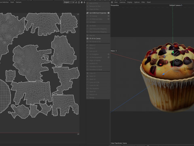Open UV Rectangularize options gear
The width and height of the screenshot is (194, 146).
point(108,58)
